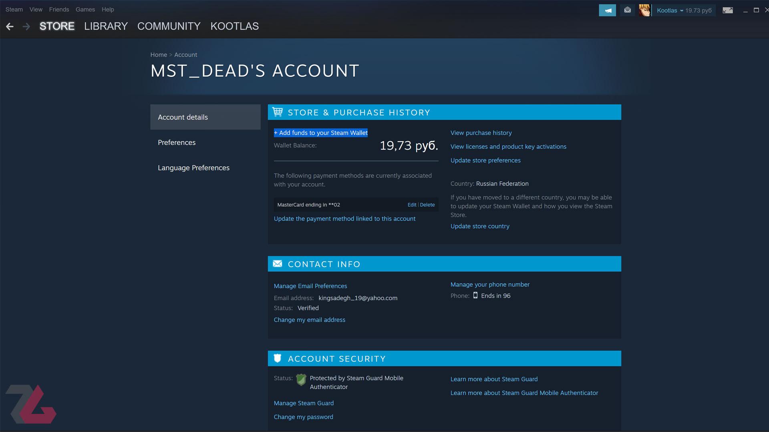Open the announcements megaphone icon
The width and height of the screenshot is (769, 432).
607,10
